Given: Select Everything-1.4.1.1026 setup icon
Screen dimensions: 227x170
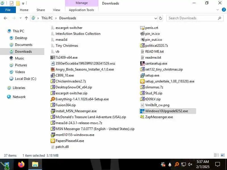Looking at the screenshot, I should pos(53,99).
